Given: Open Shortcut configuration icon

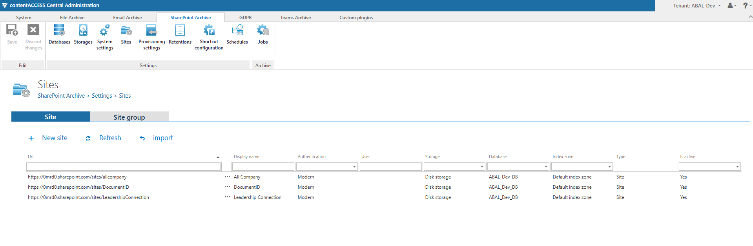Looking at the screenshot, I should 209,30.
